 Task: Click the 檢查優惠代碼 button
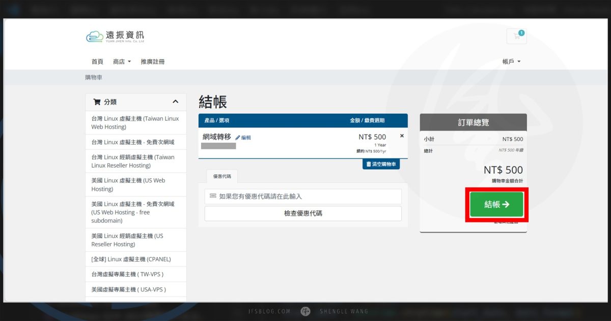[302, 213]
